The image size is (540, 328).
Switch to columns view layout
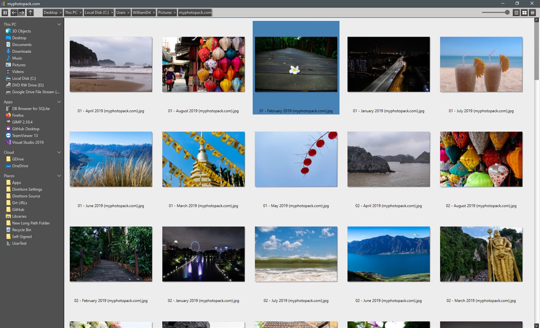516,12
